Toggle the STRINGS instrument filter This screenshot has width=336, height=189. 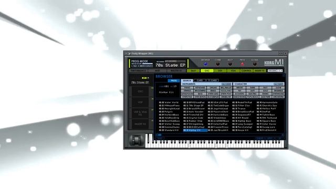click(x=187, y=91)
